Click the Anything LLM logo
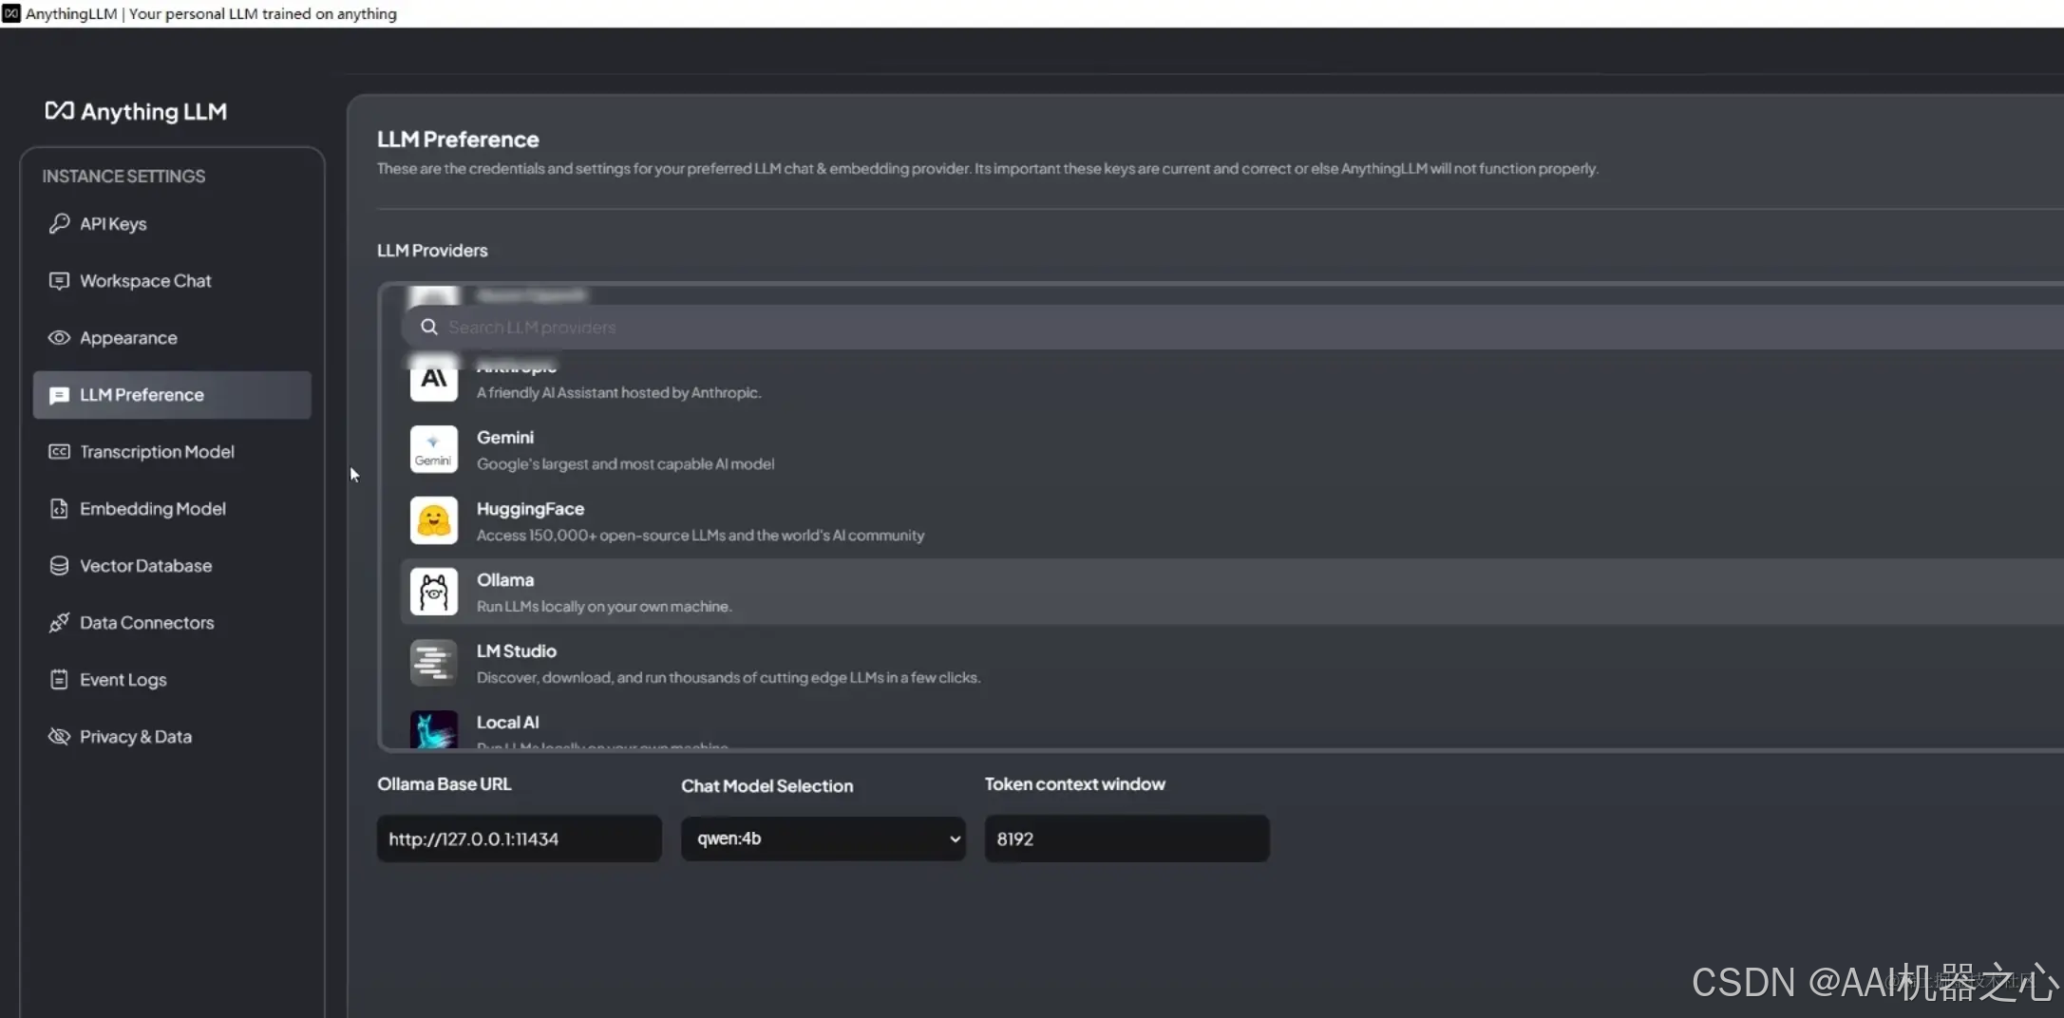The width and height of the screenshot is (2064, 1018). point(136,111)
